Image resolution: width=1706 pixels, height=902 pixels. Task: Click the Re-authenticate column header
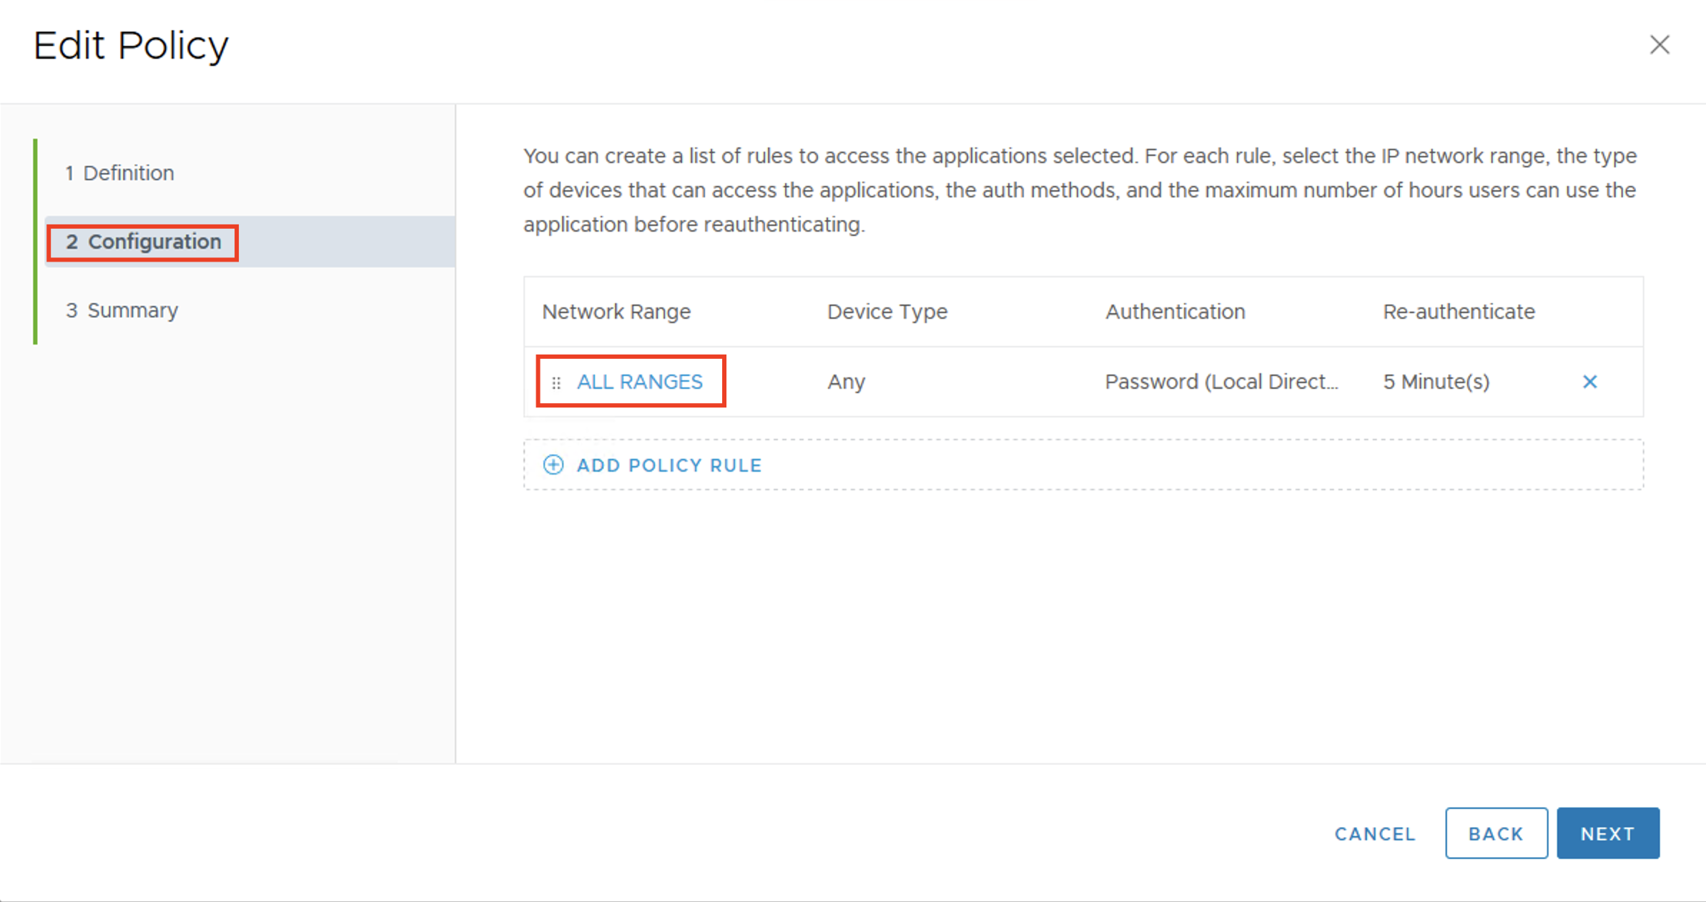[x=1459, y=312]
